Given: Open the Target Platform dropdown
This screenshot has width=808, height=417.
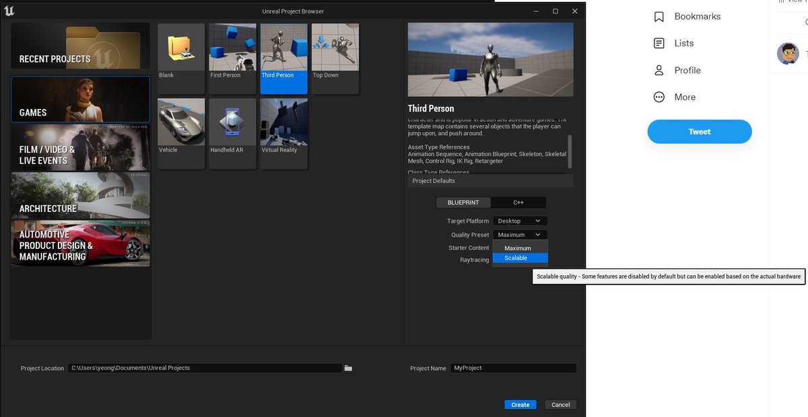Looking at the screenshot, I should click(x=520, y=221).
